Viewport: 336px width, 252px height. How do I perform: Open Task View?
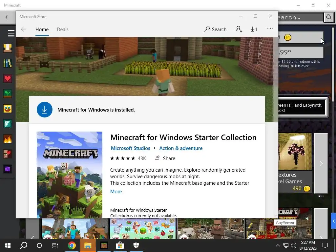(x=55, y=245)
